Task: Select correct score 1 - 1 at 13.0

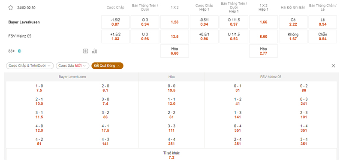Action: click(x=171, y=102)
